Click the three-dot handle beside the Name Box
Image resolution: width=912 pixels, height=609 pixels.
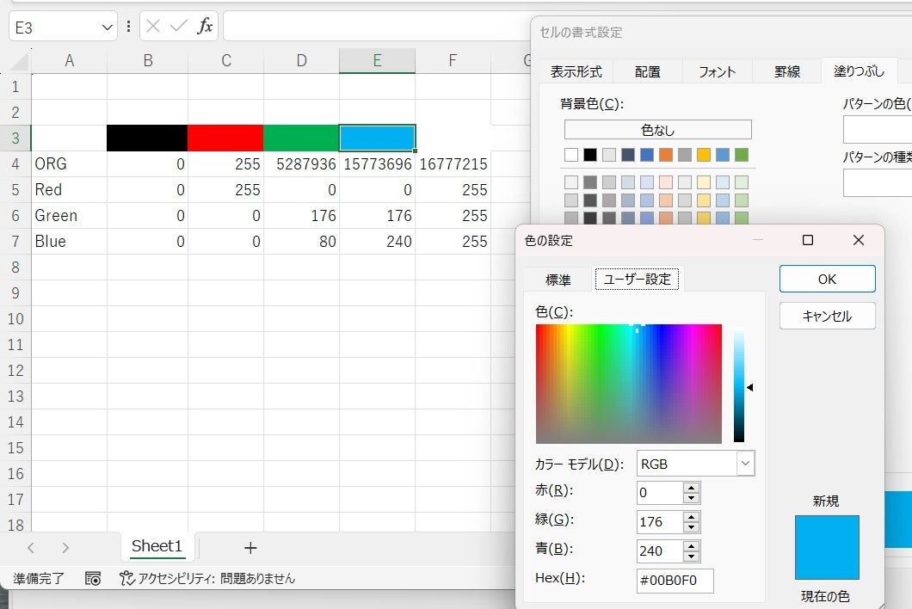click(128, 26)
